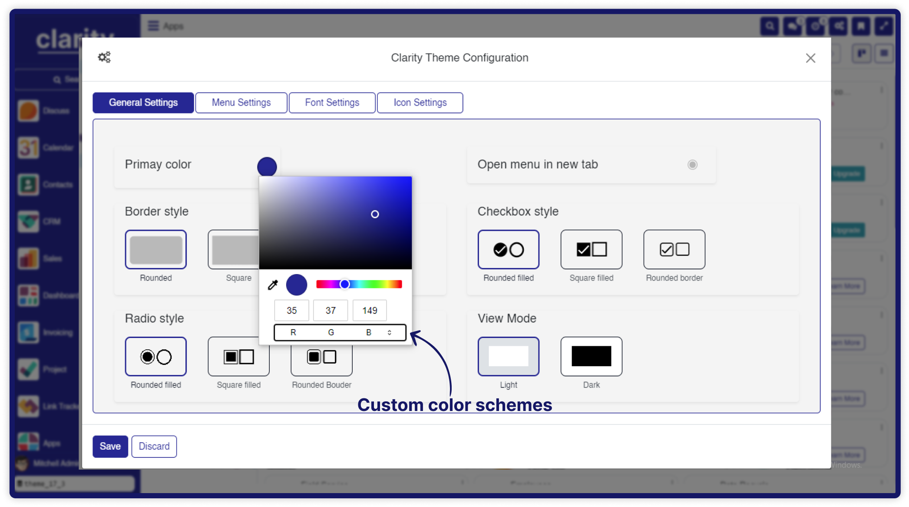Click the red value field showing 35
Screen dimensions: 909x507
coord(291,310)
